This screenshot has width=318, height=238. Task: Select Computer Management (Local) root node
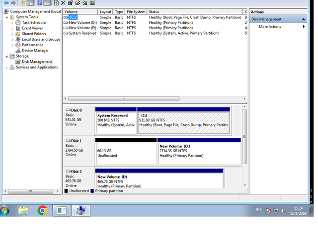click(x=35, y=11)
